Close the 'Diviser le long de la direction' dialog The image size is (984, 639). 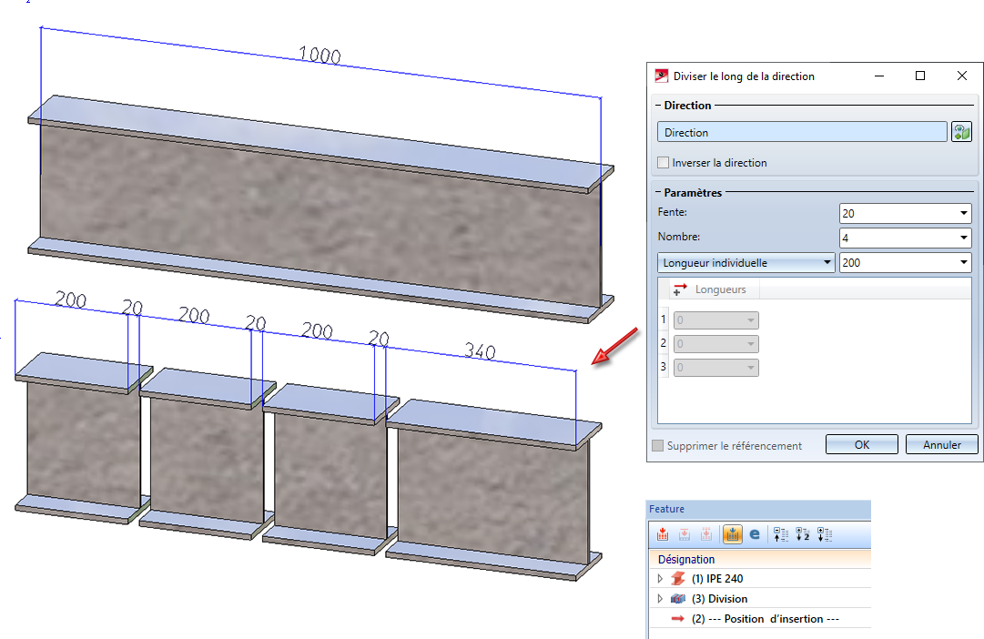pyautogui.click(x=961, y=76)
